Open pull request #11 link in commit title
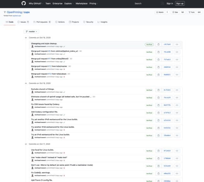This screenshot has width=204, height=182. pyautogui.click(x=50, y=59)
